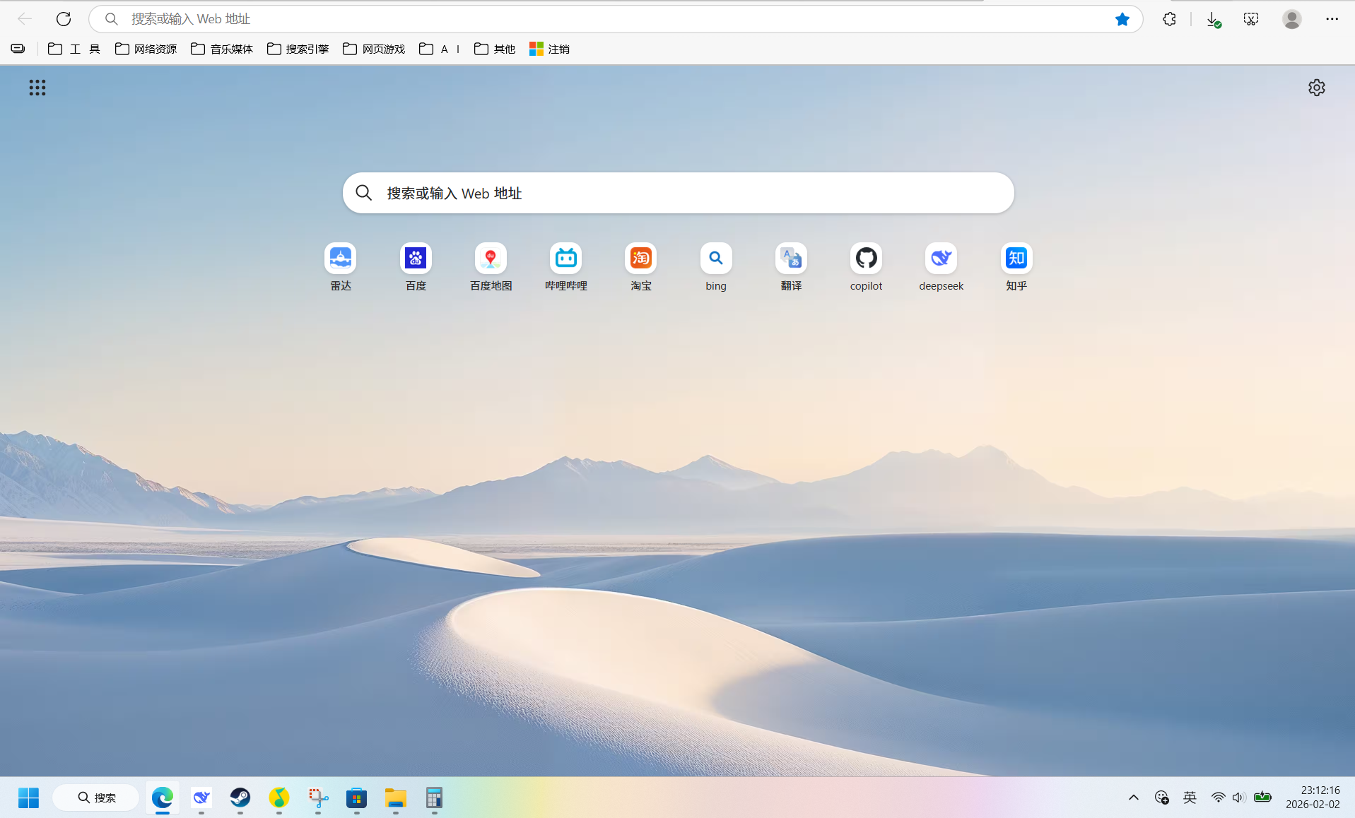Expand the 音乐媒体 bookmarks folder
This screenshot has width=1355, height=818.
tap(222, 49)
